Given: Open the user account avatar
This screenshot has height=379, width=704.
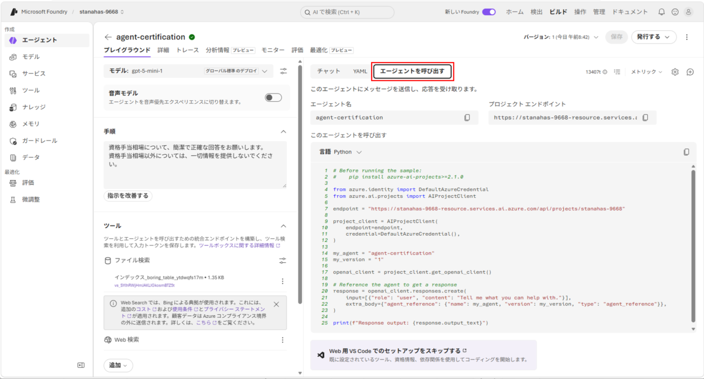Looking at the screenshot, I should click(688, 12).
